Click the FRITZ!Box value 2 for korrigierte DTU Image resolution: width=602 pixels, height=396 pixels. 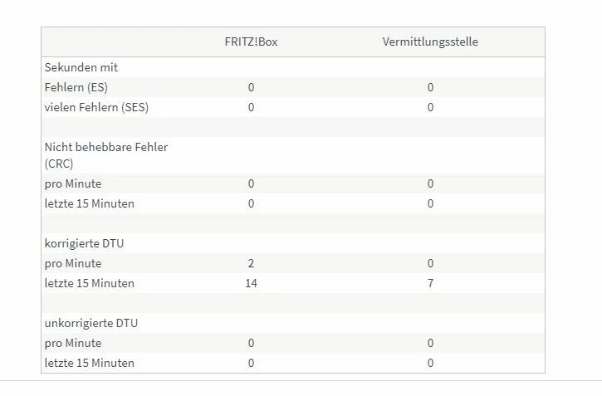pos(251,263)
